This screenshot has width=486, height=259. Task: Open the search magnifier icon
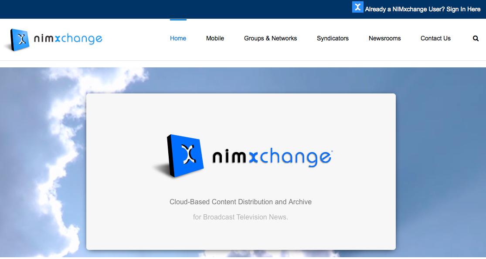tap(476, 38)
